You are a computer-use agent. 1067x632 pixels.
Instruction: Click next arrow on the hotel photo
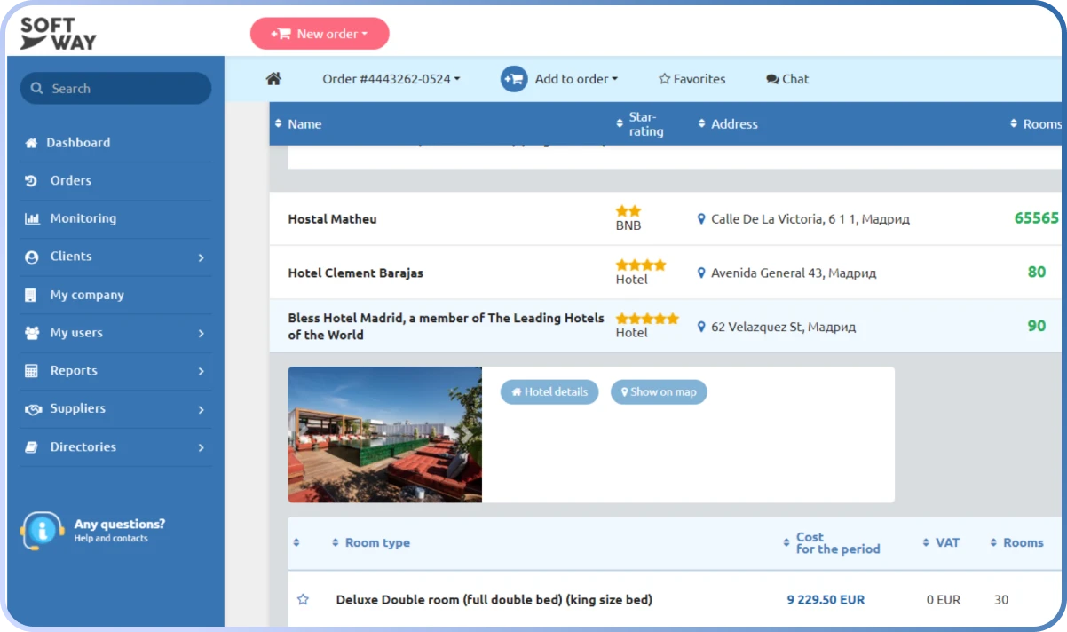point(466,435)
